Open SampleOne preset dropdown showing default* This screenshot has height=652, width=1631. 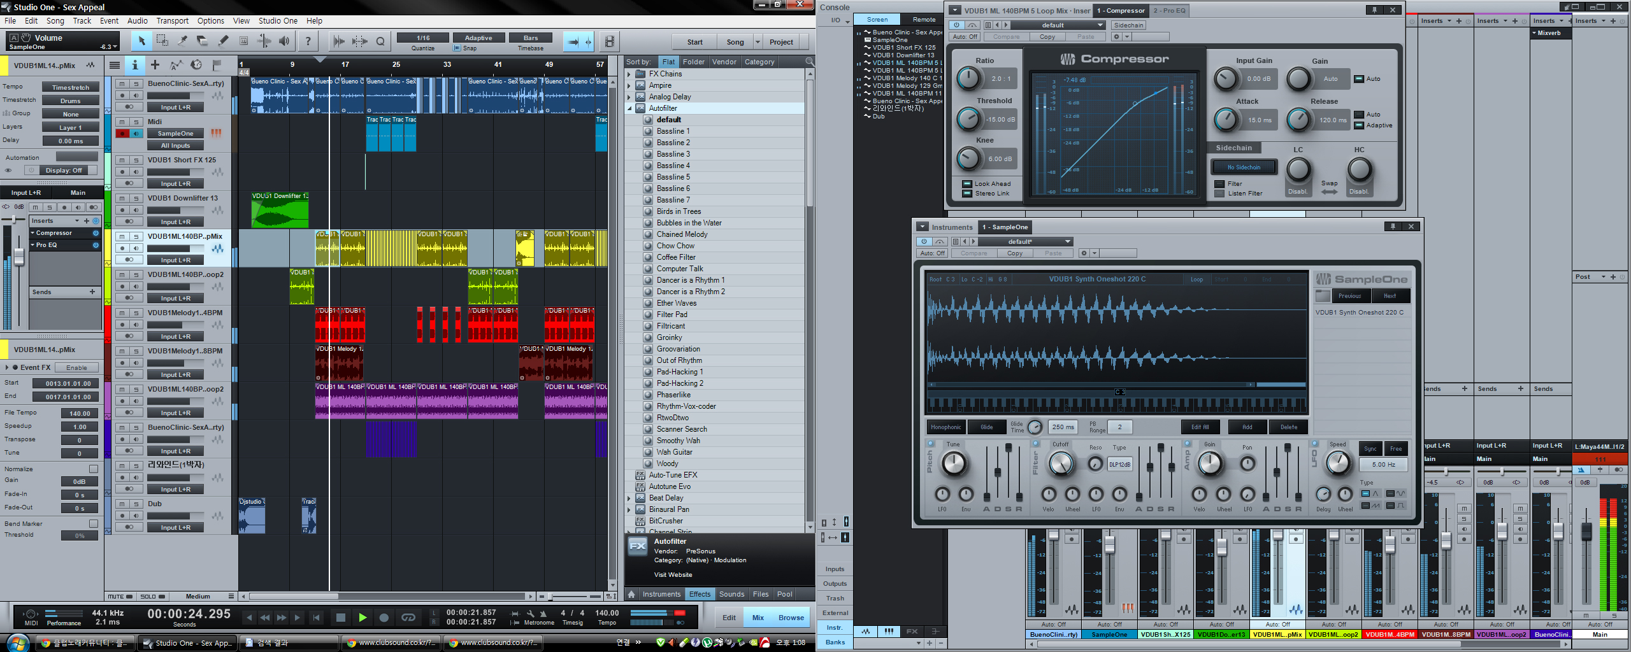tap(1025, 241)
